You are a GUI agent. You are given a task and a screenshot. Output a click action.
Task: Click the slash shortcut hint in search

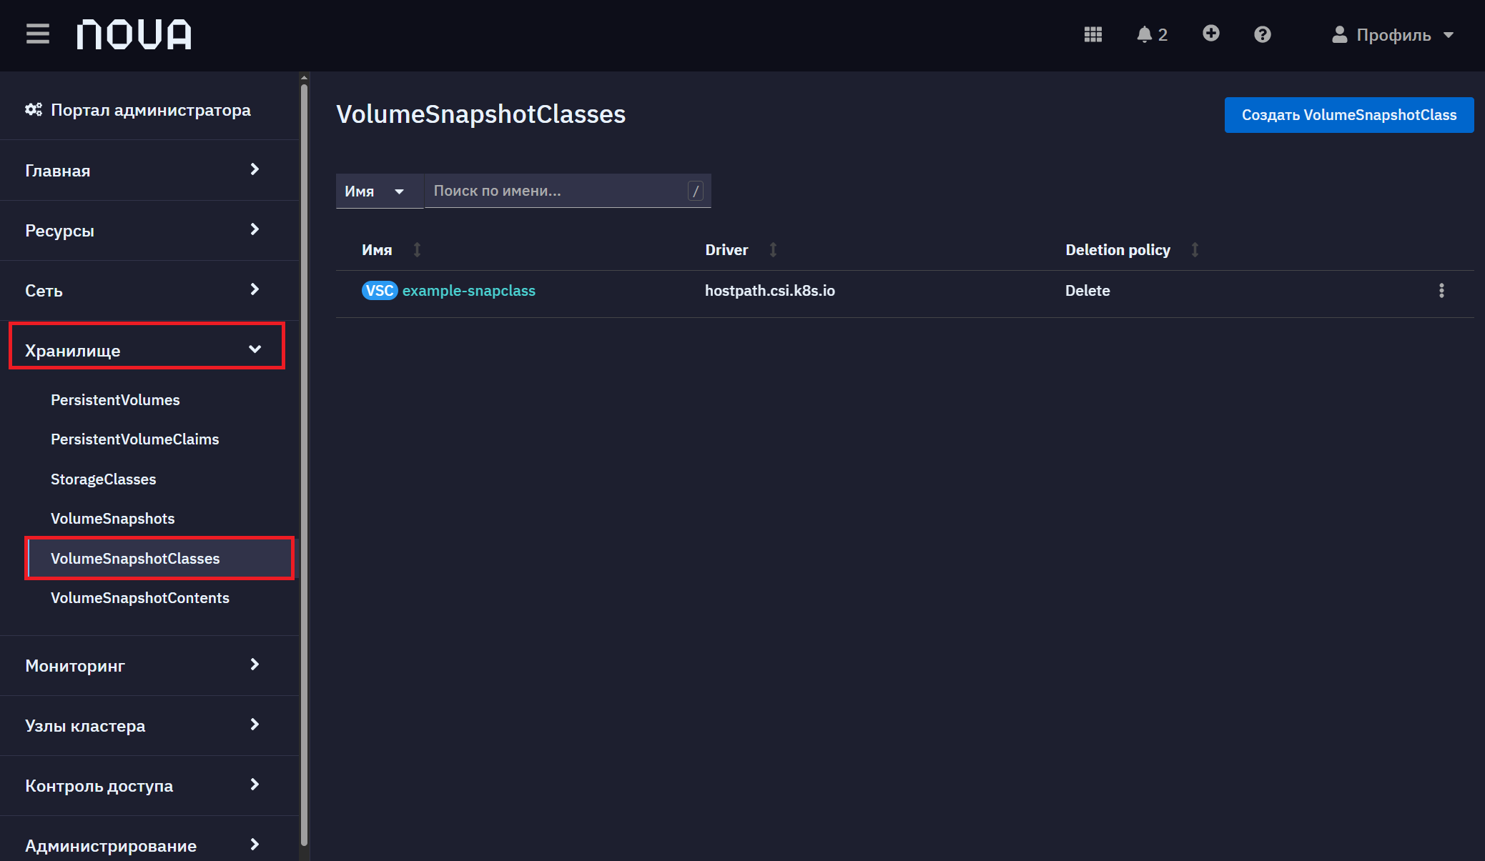coord(695,191)
